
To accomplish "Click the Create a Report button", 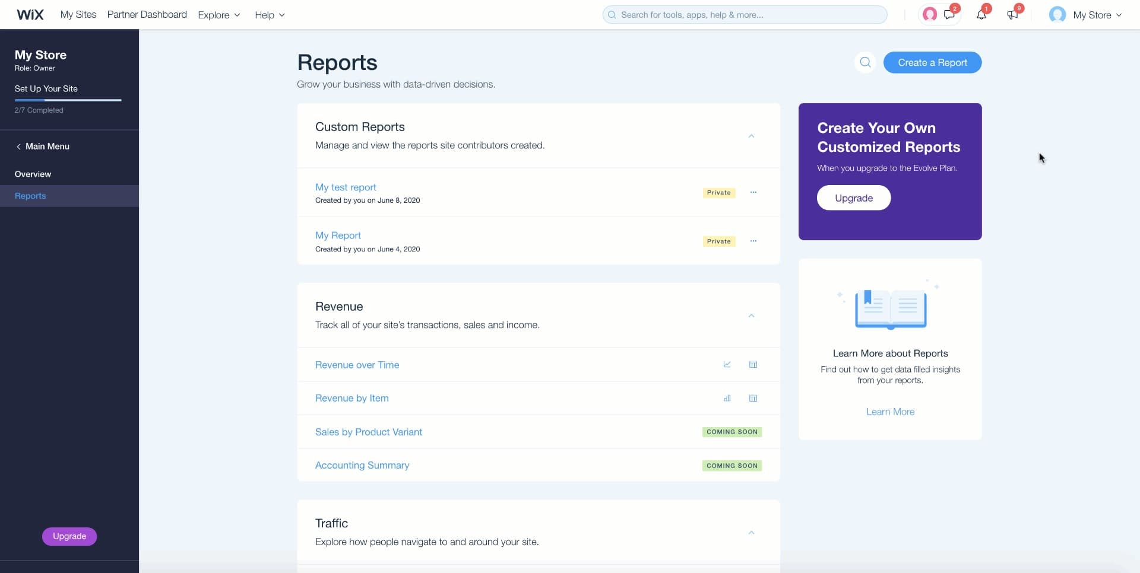I will point(932,63).
